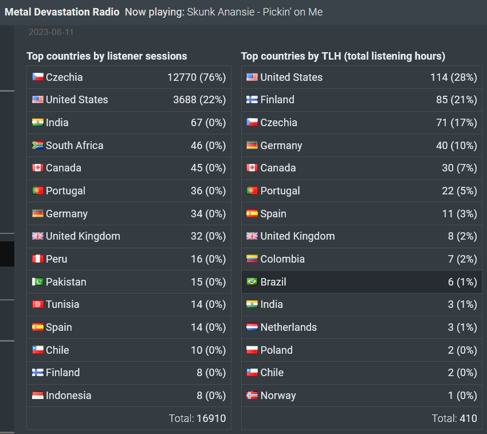Screen dimensions: 487x434
Task: Select United States row in TLH table
Action: 361,77
